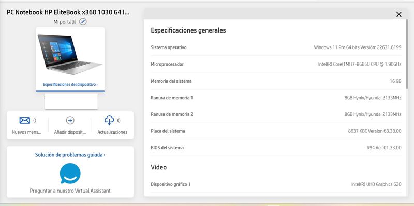Select the R94 Ver. 01.33.00 value

[384, 148]
